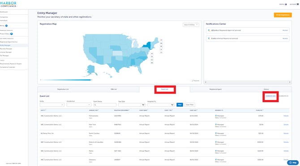The width and height of the screenshot is (300, 166).
Task: Switch to the Registration List tab
Action: pyautogui.click(x=63, y=89)
